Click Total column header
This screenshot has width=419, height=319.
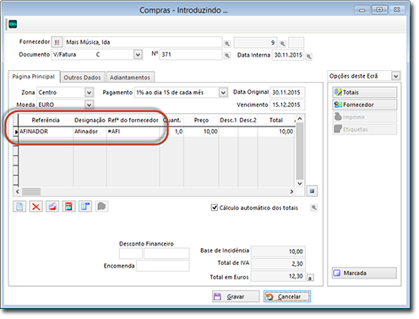click(276, 120)
